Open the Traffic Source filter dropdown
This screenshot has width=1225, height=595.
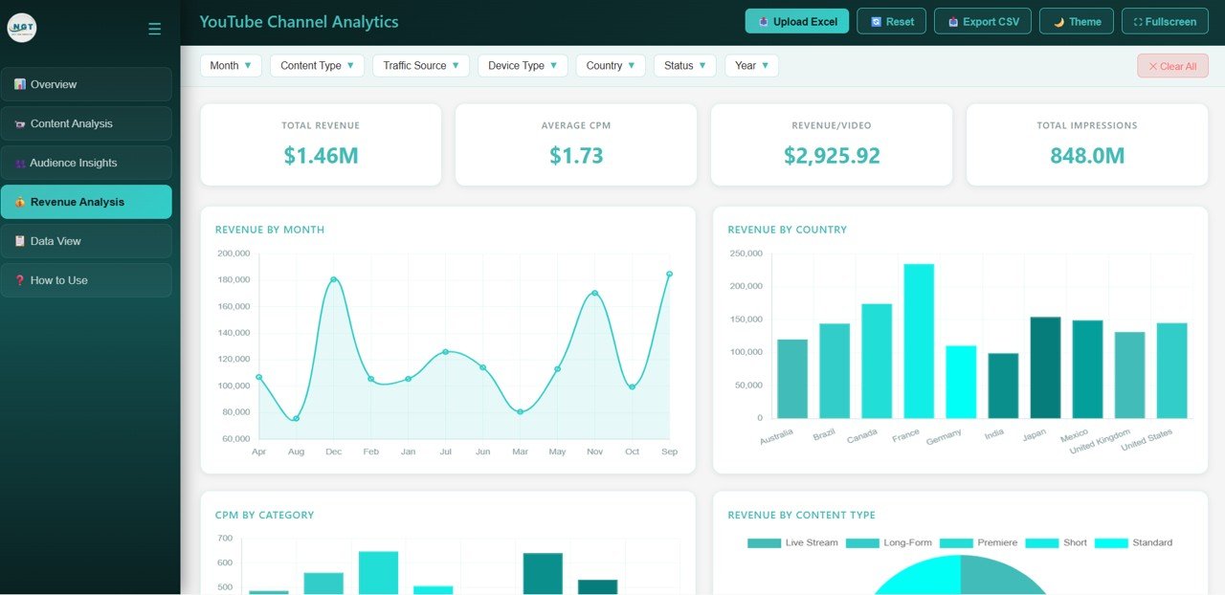click(421, 65)
